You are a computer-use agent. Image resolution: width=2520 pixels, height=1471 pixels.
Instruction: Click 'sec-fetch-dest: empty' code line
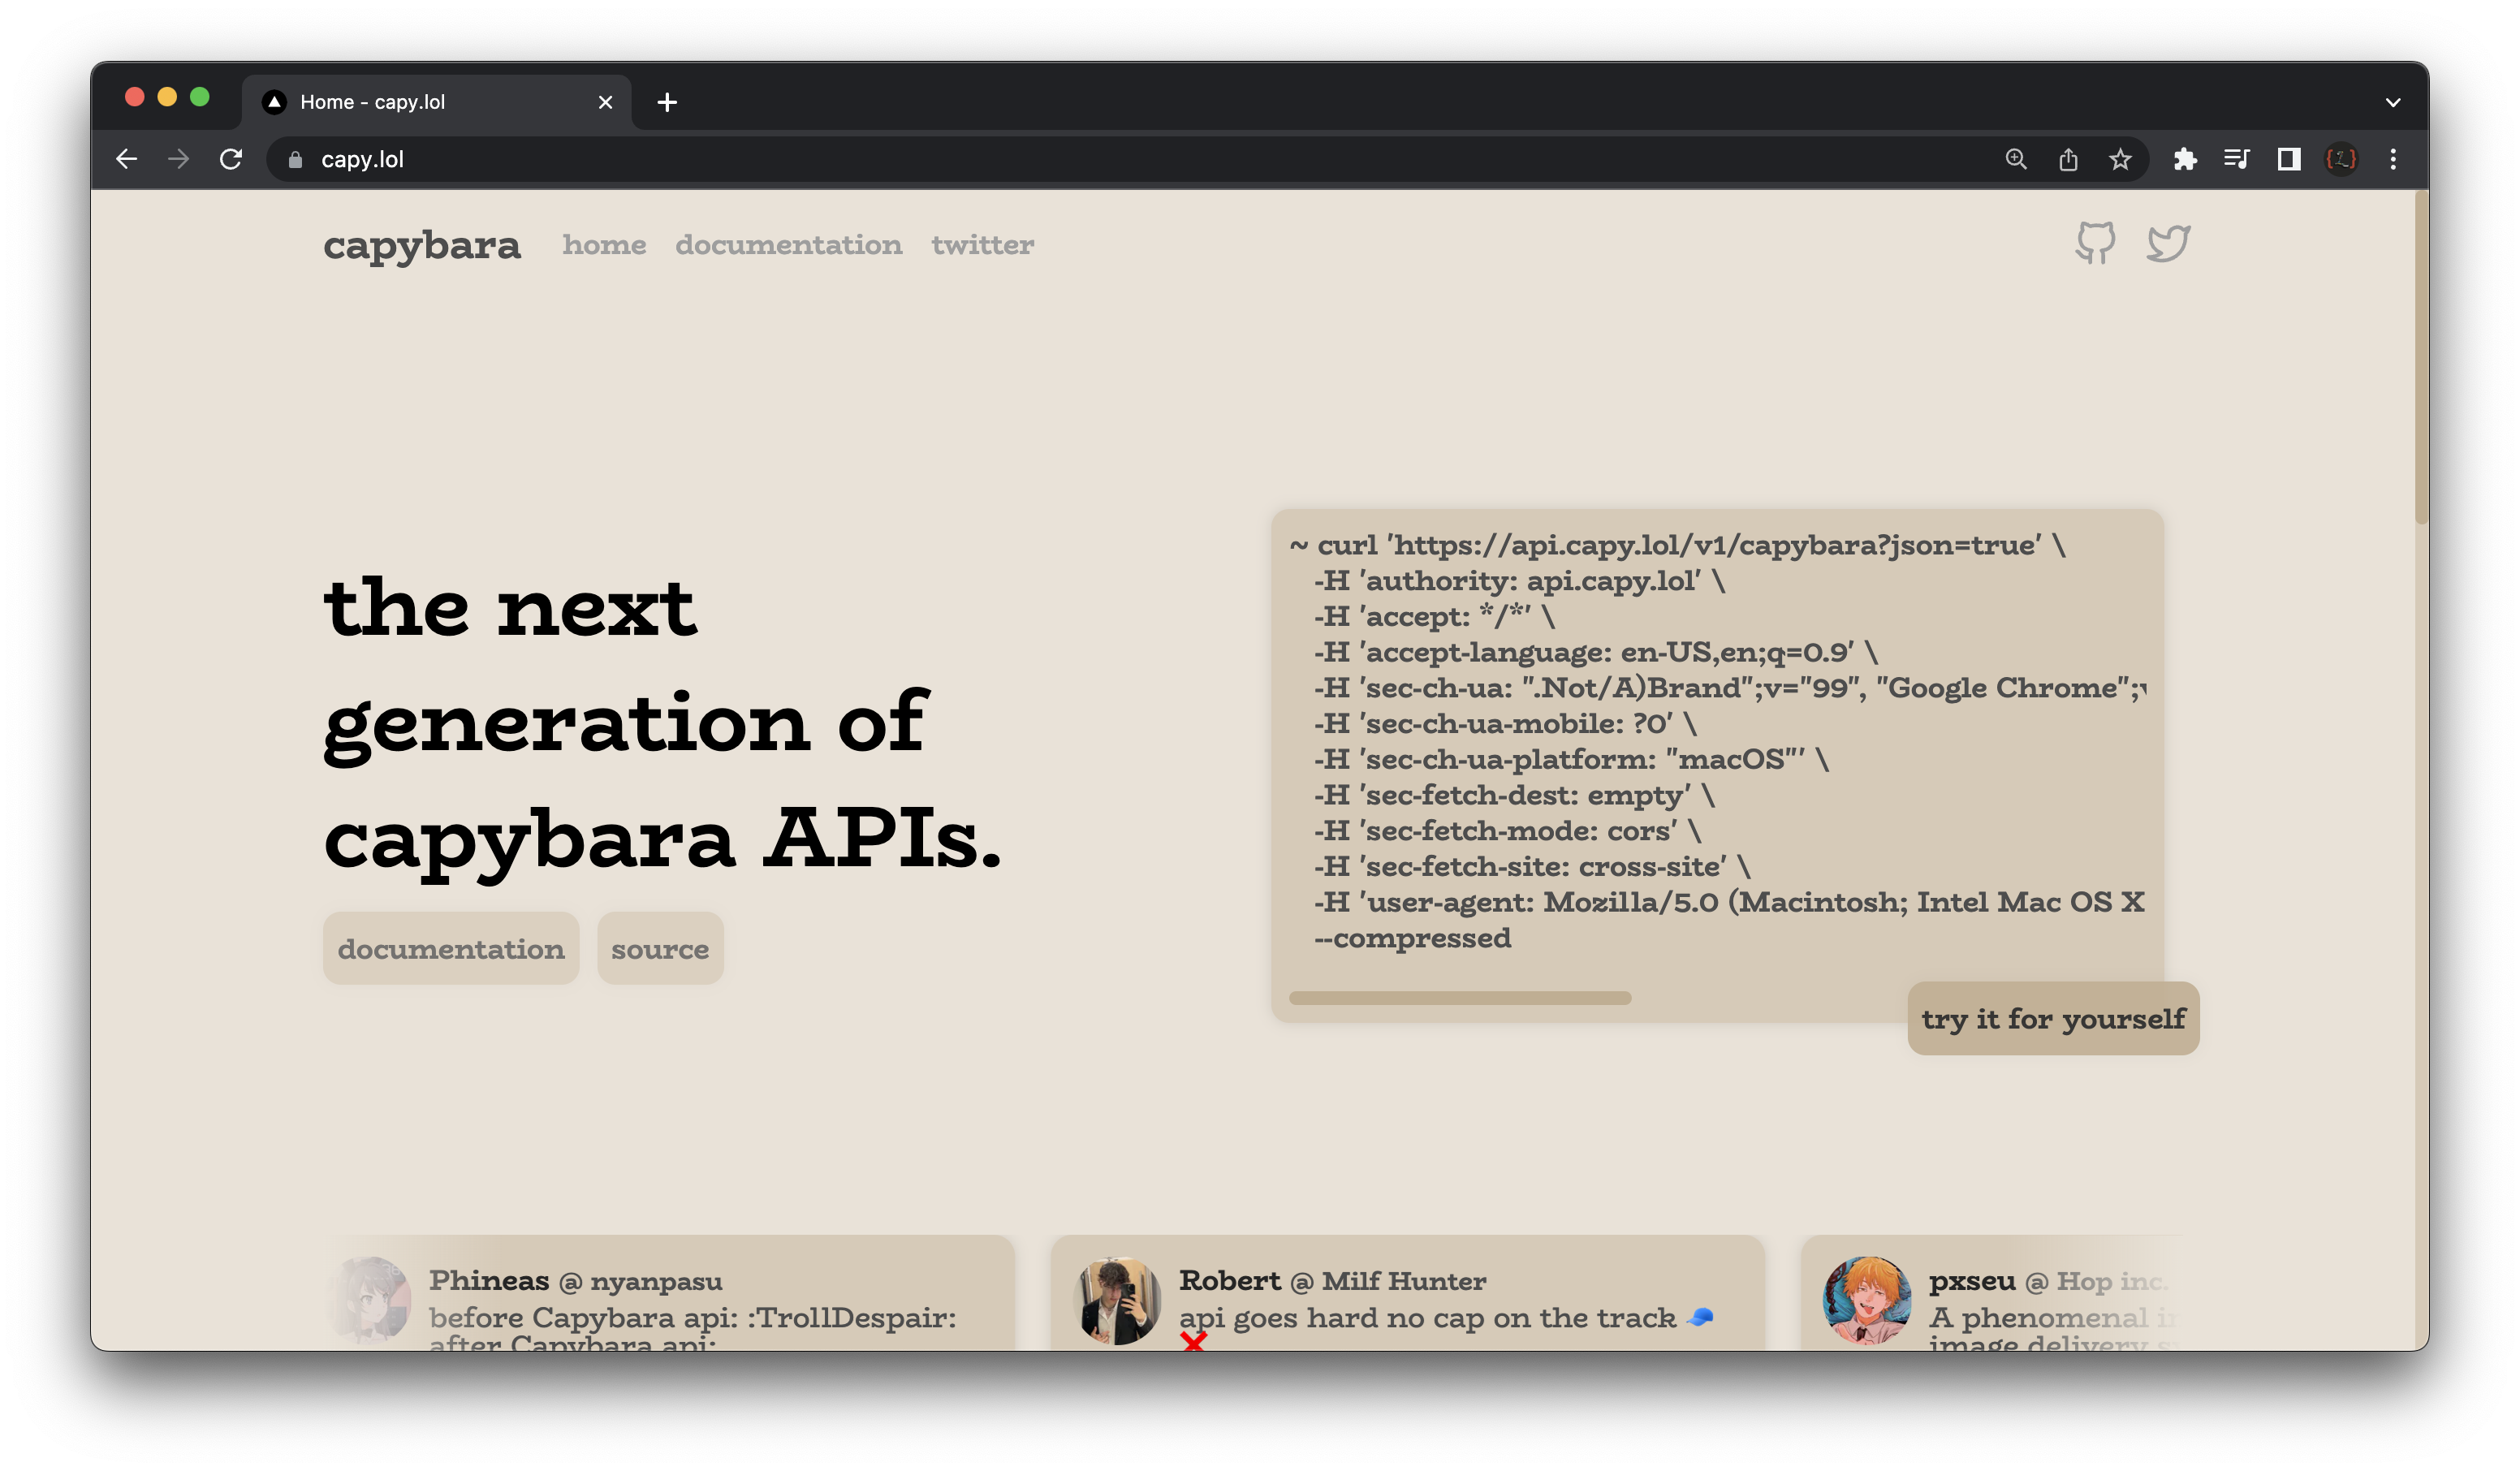1514,795
